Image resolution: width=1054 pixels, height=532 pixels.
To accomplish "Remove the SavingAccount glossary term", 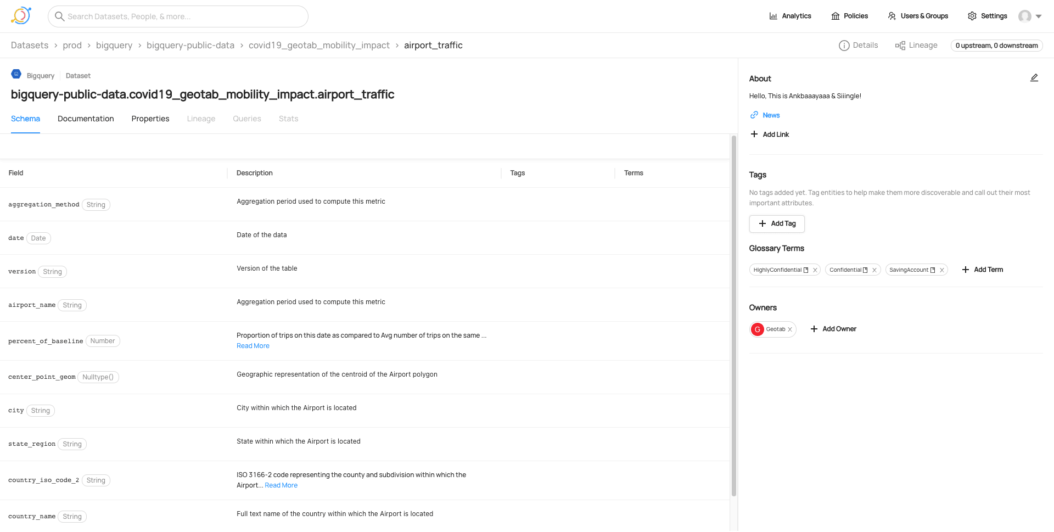I will click(941, 270).
